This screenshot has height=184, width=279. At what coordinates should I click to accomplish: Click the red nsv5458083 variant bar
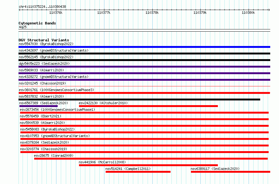coord(145,132)
